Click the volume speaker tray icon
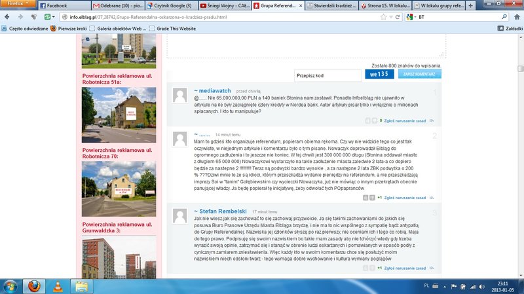 [481, 286]
